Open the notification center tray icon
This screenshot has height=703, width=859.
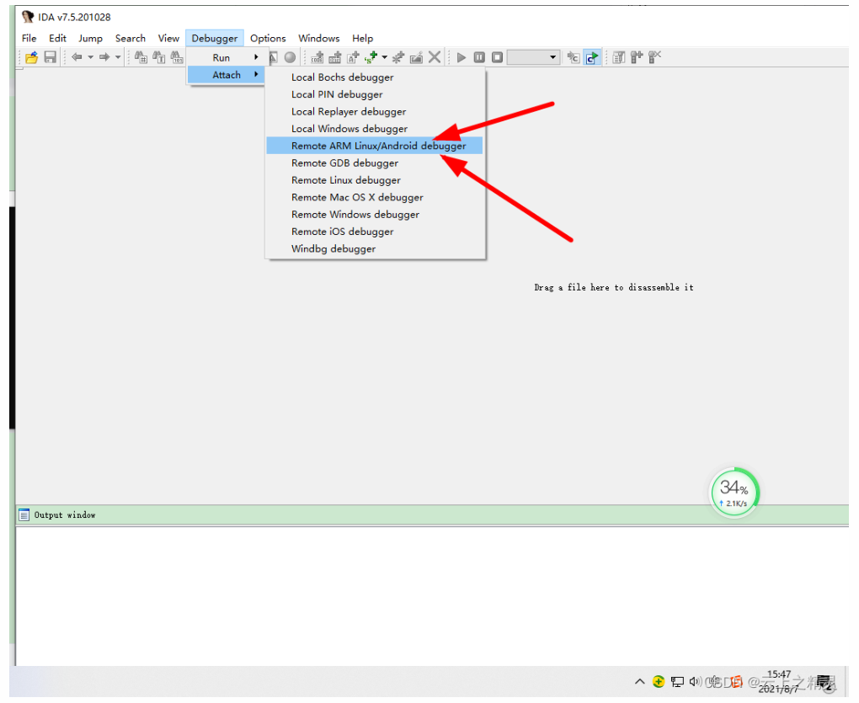pyautogui.click(x=825, y=682)
